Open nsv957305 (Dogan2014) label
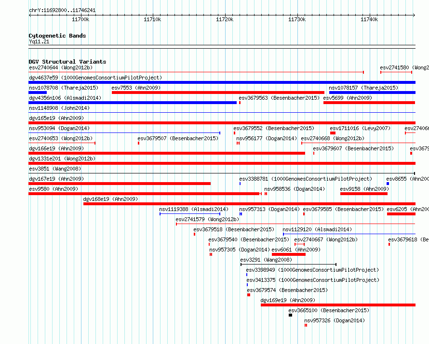This screenshot has height=344, width=429. pos(240,250)
